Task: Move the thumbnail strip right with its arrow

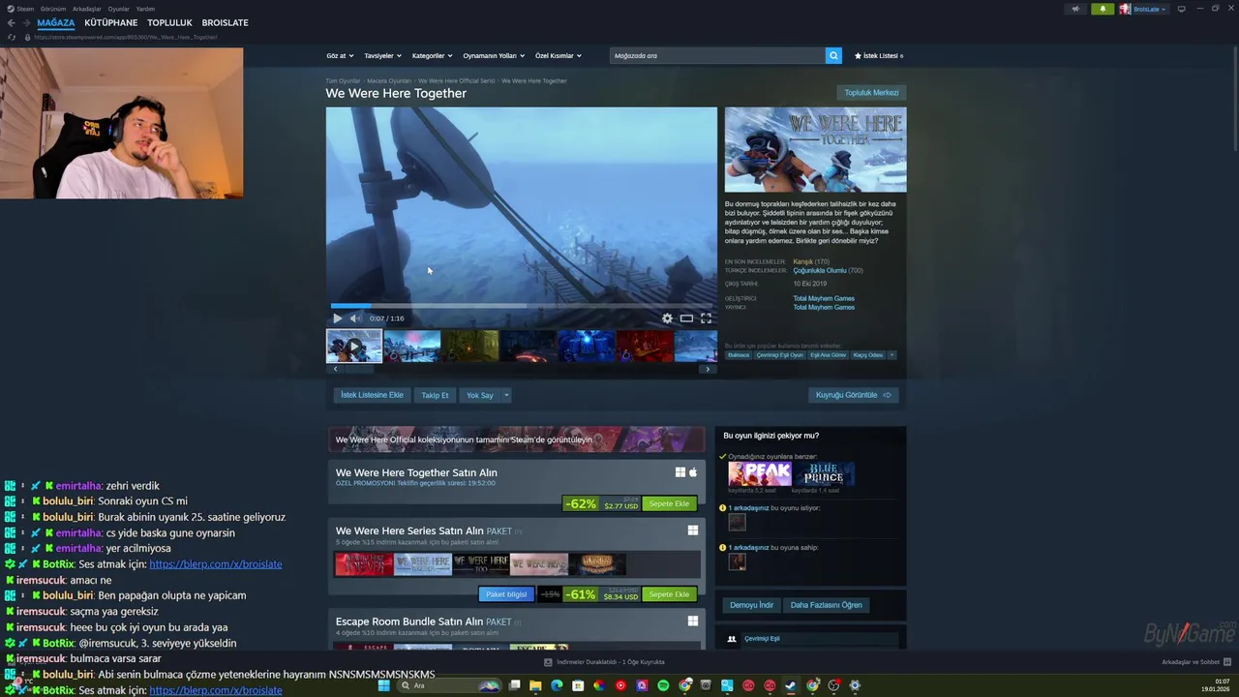Action: pyautogui.click(x=708, y=369)
